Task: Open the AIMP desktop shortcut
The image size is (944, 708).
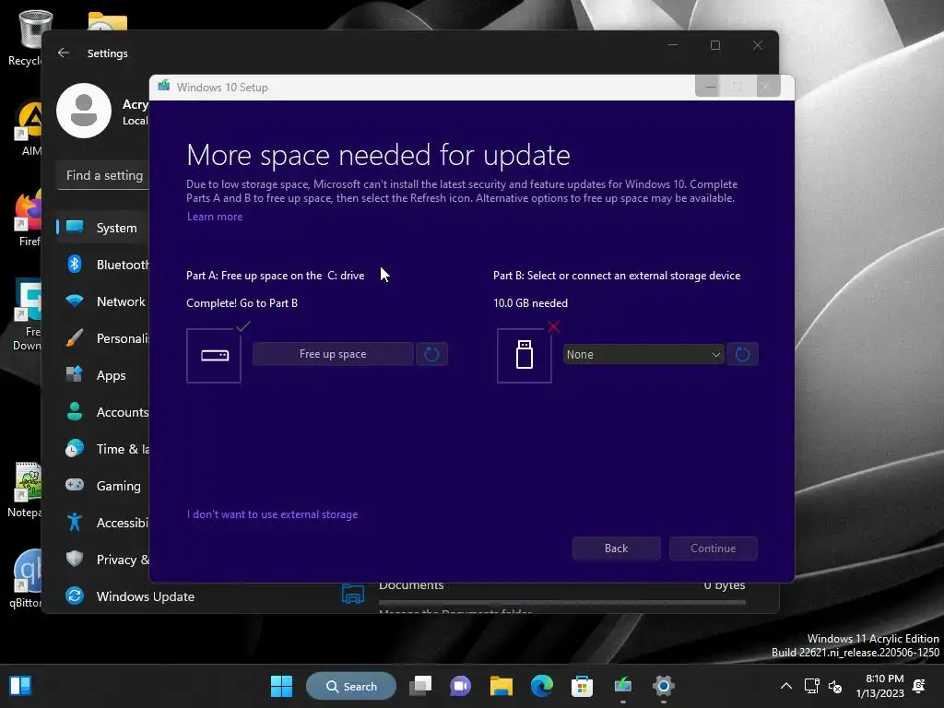Action: [29, 129]
